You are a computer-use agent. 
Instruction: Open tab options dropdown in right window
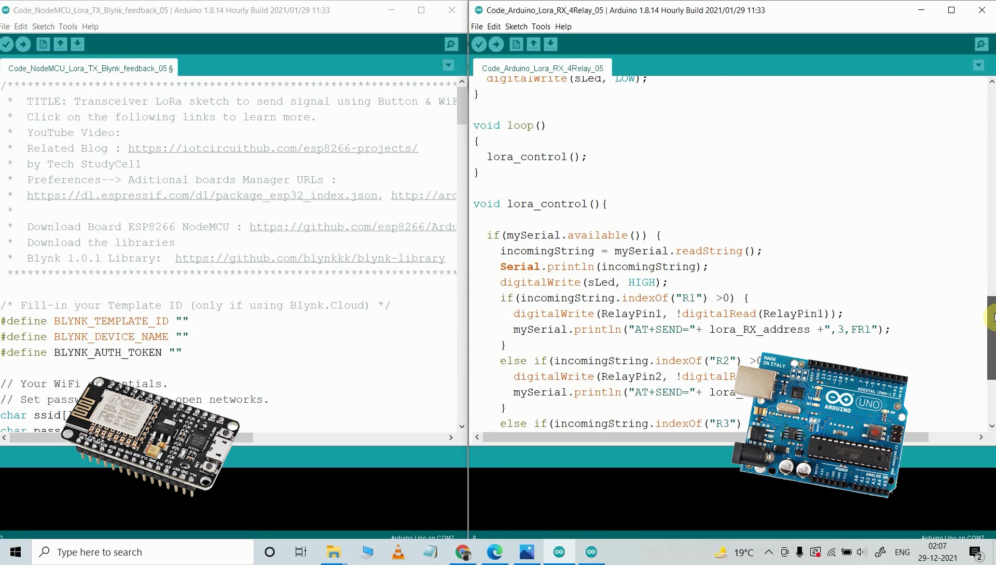[x=978, y=65]
